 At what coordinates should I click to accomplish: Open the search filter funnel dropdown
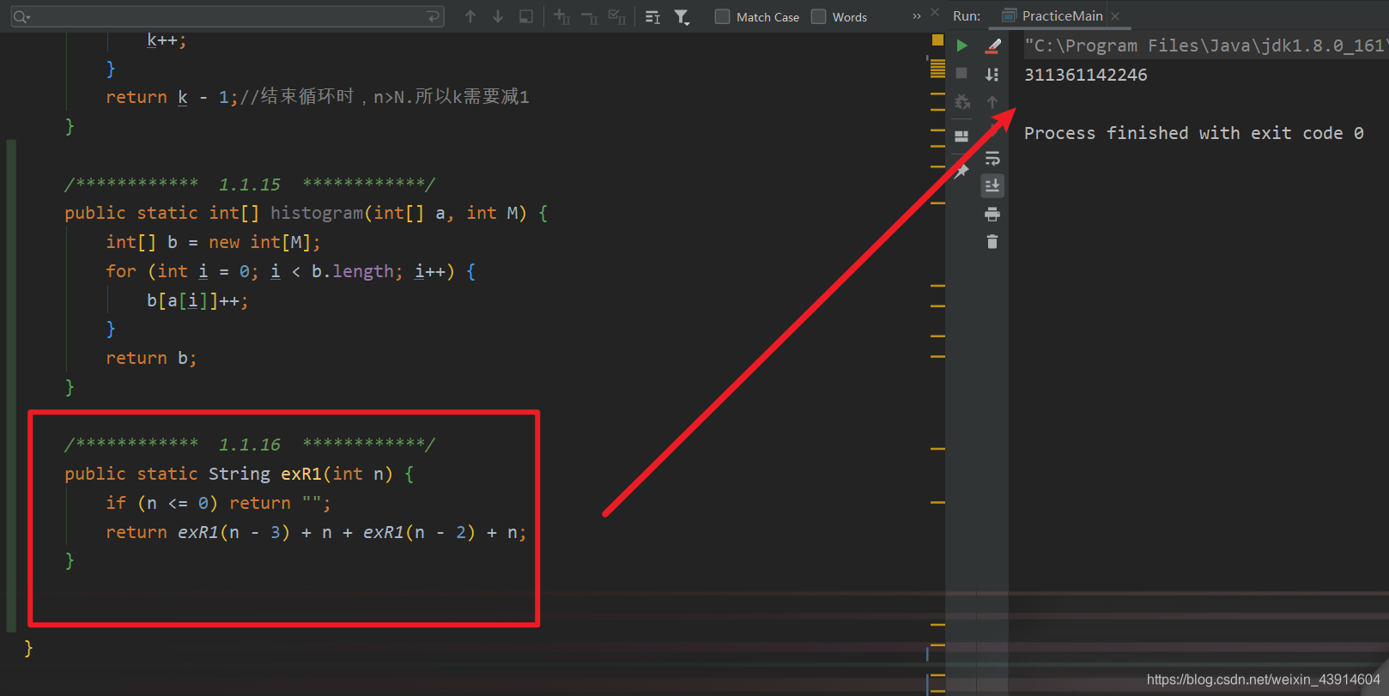click(682, 16)
